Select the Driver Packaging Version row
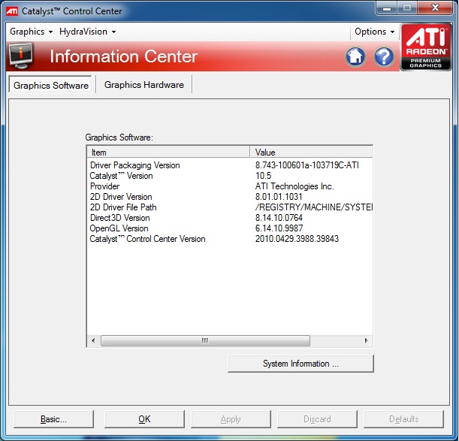This screenshot has width=459, height=441. pyautogui.click(x=230, y=165)
